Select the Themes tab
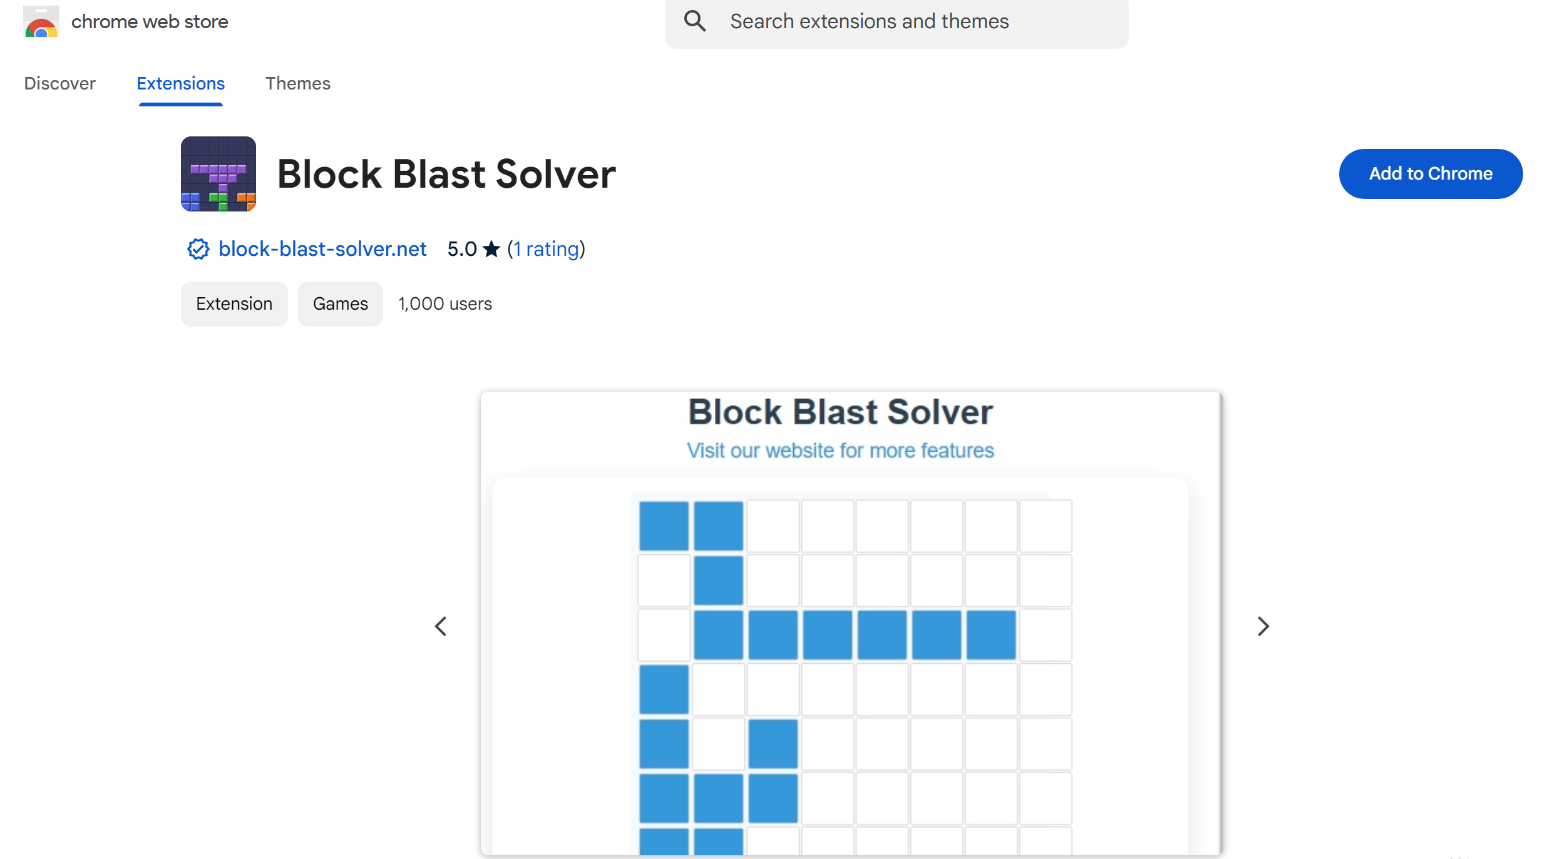The width and height of the screenshot is (1562, 859). (x=296, y=83)
